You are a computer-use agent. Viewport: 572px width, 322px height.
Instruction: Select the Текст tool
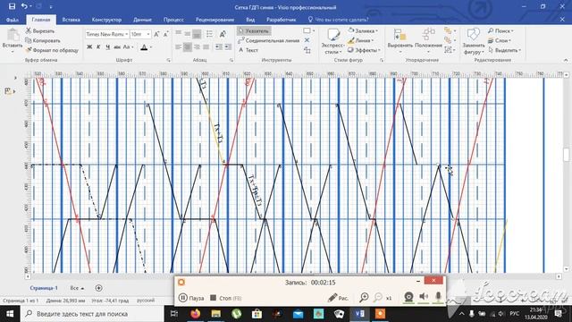pos(248,50)
